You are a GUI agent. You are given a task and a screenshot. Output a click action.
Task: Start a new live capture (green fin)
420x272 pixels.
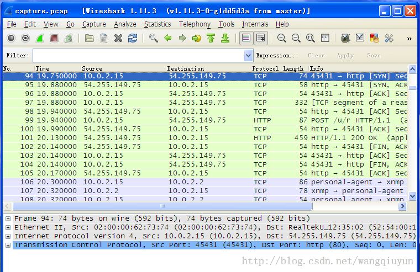click(x=40, y=38)
